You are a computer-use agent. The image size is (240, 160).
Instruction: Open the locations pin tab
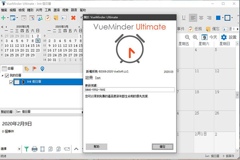[x=42, y=69]
